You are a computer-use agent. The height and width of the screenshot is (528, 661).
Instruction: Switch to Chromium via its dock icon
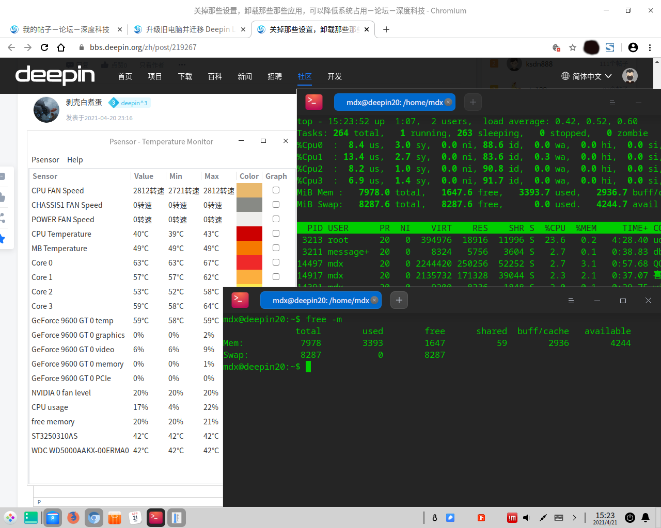tap(94, 518)
